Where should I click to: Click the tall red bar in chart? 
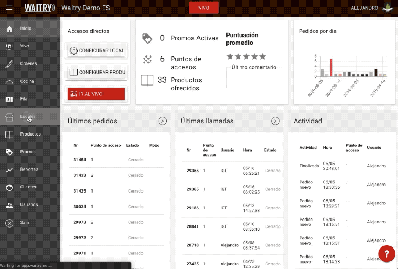(331, 68)
